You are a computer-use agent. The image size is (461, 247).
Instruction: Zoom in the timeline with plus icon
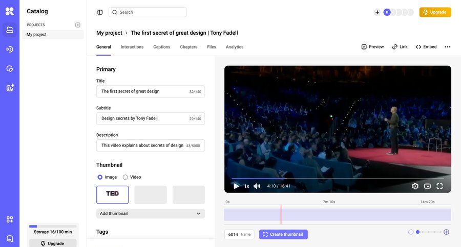point(446,232)
